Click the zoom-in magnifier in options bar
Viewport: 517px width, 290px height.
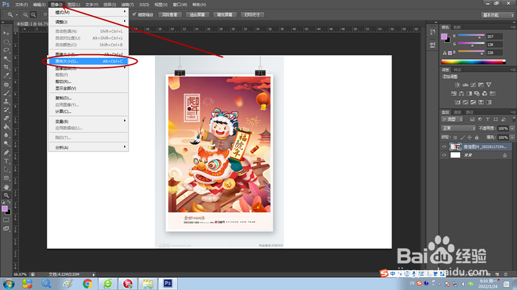25,15
